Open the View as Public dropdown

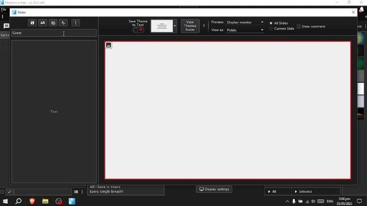pos(245,30)
